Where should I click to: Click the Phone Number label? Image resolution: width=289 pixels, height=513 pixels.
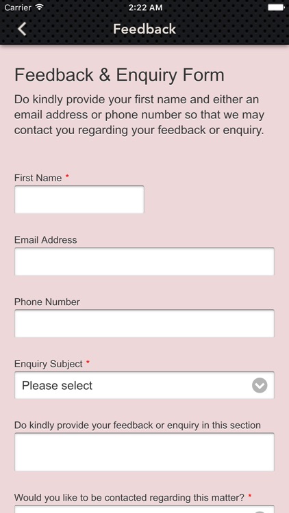47,302
